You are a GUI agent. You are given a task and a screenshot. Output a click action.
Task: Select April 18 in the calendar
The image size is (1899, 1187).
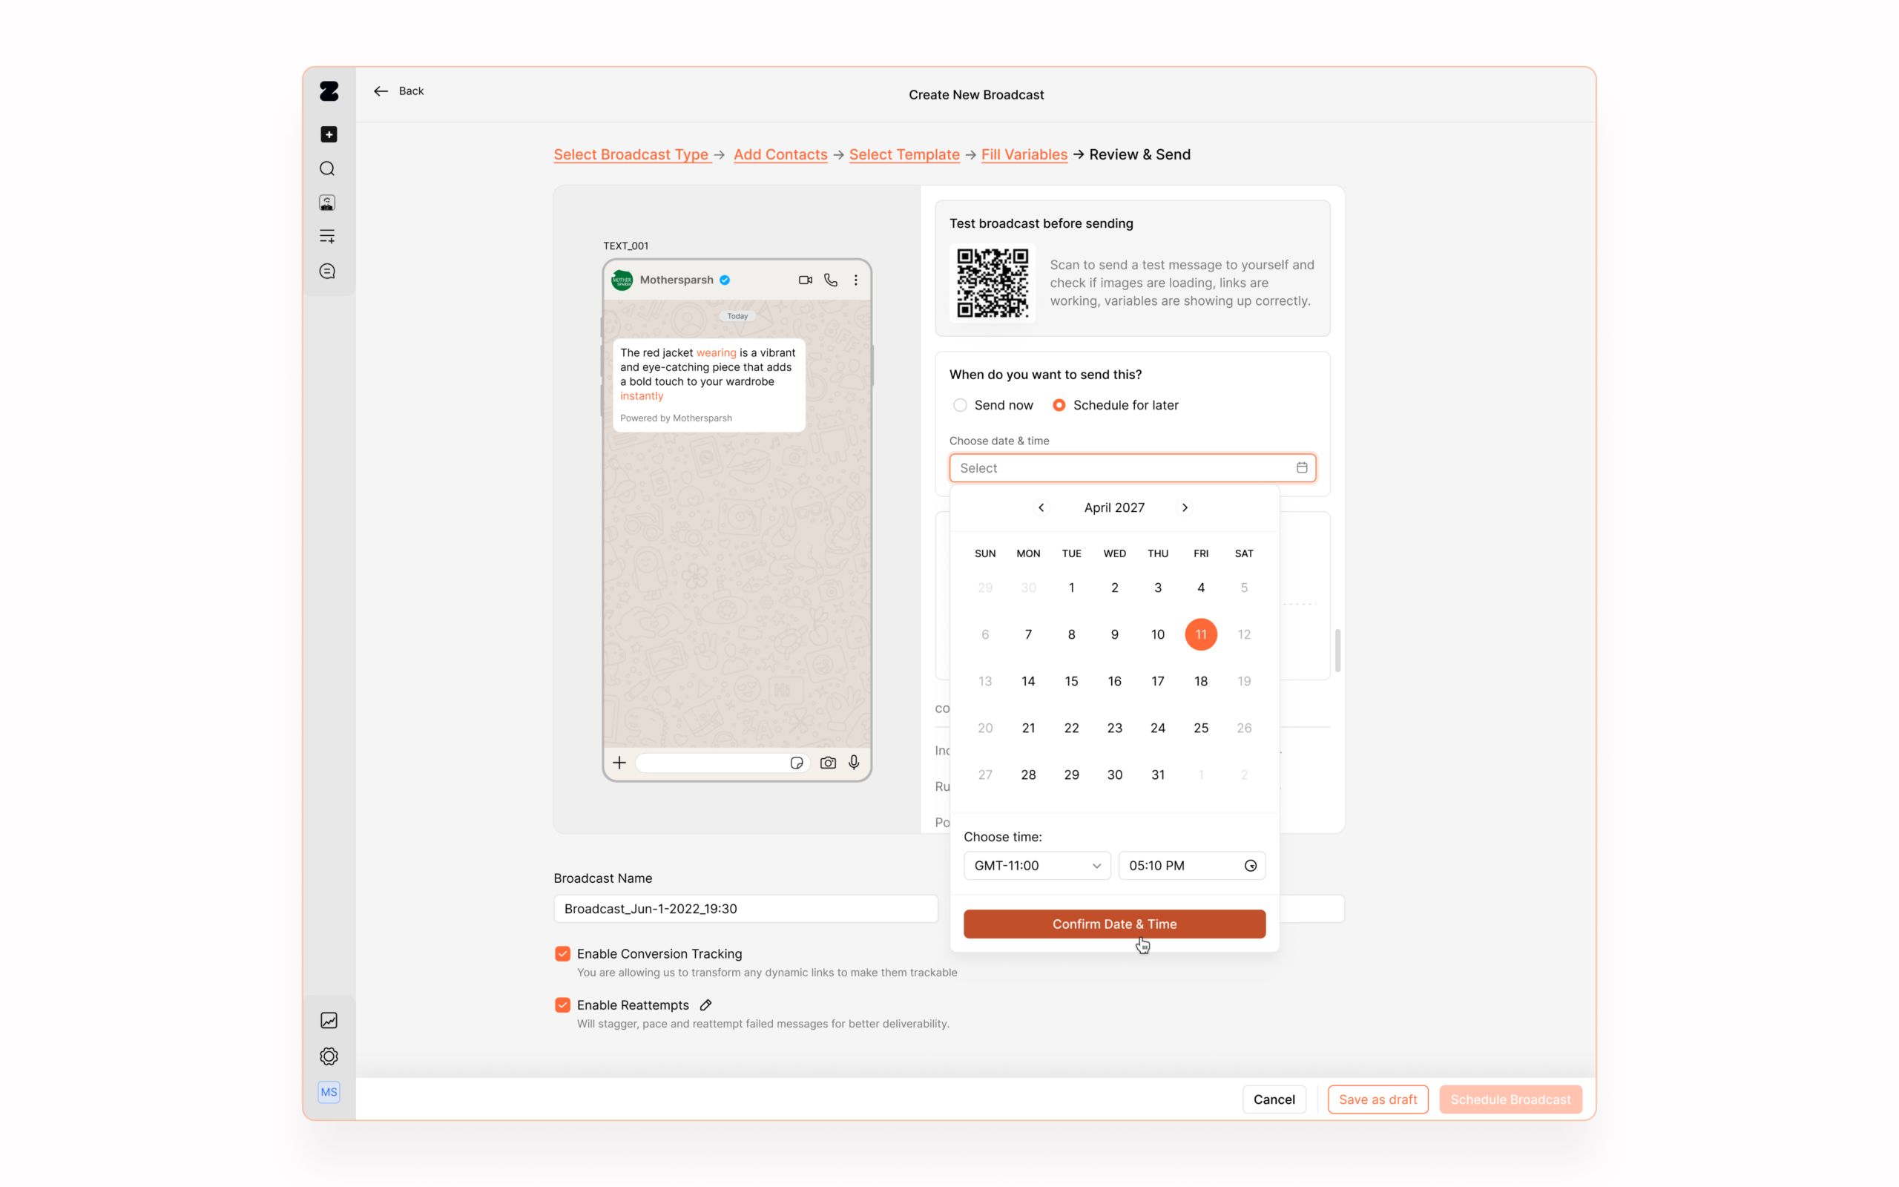click(1201, 680)
